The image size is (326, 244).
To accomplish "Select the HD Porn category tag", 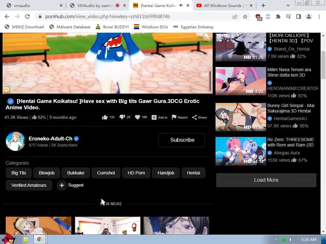I will [136, 173].
